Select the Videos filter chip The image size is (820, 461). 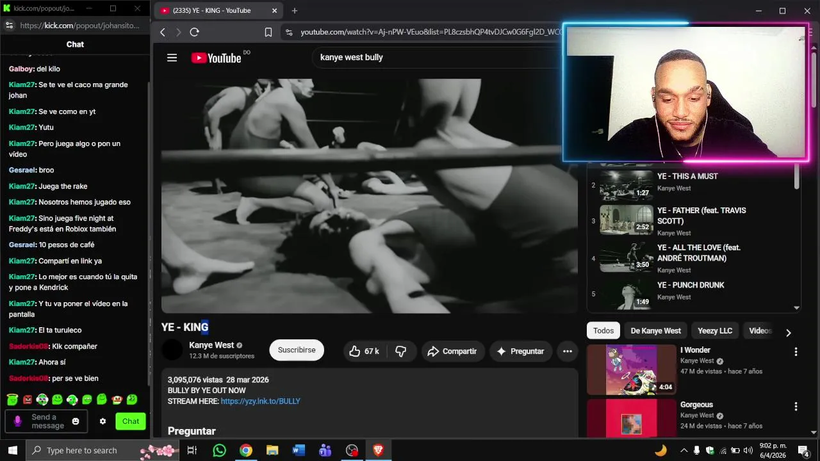tap(760, 330)
